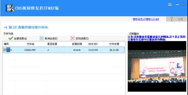Sort by 修复级别 column header
The height and width of the screenshot is (95, 188).
(77, 44)
